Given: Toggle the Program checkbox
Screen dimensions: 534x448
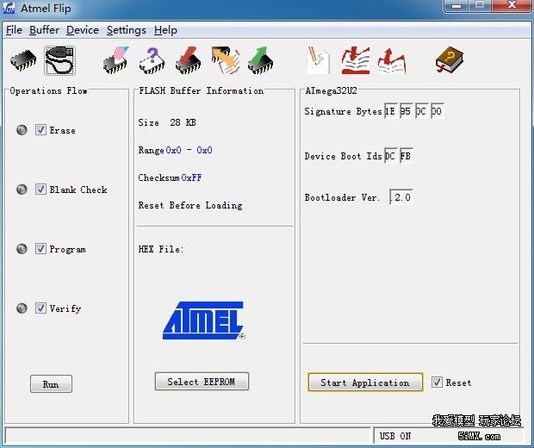Looking at the screenshot, I should point(40,249).
